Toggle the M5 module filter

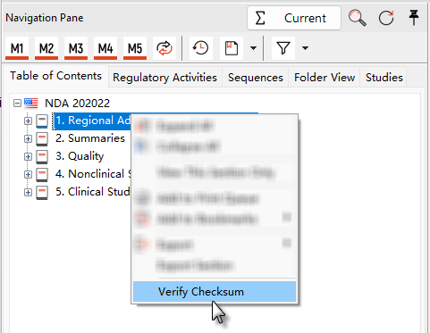coord(135,48)
